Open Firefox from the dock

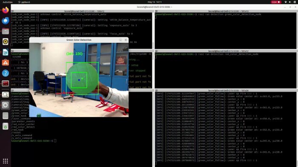point(5,10)
